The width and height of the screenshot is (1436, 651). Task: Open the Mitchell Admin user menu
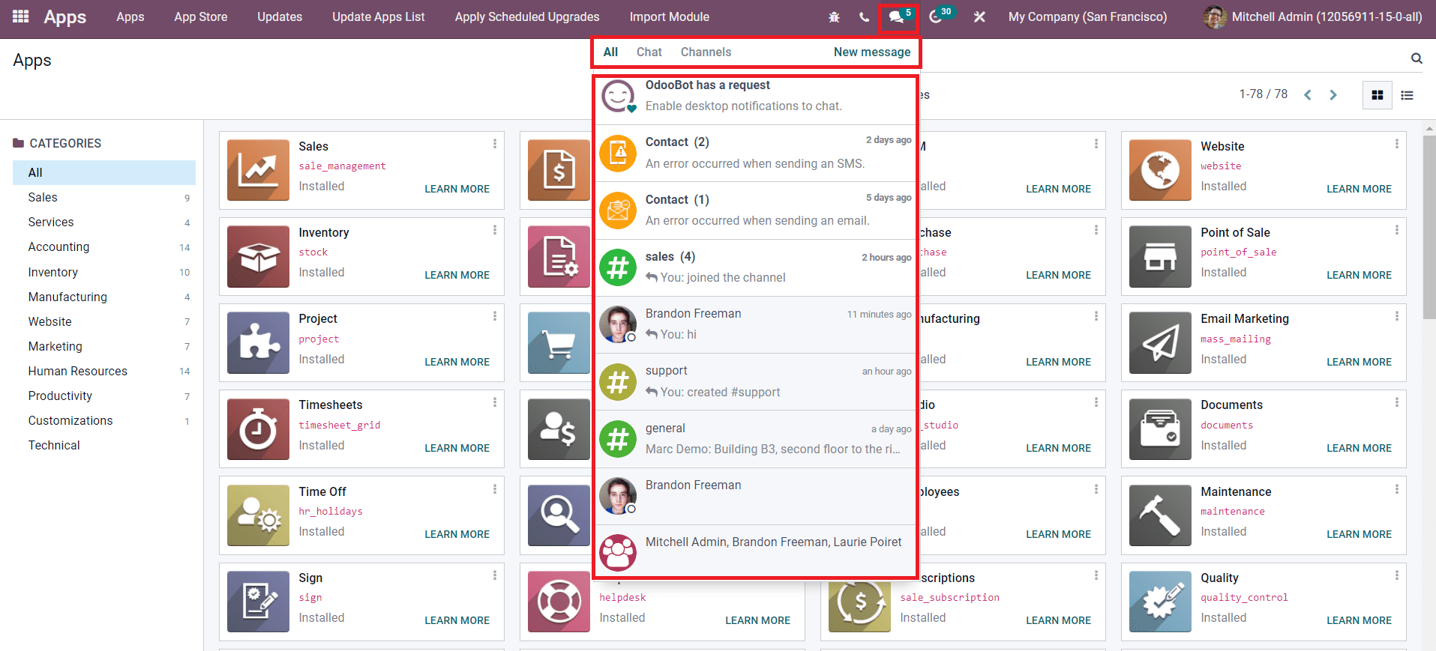pyautogui.click(x=1312, y=16)
